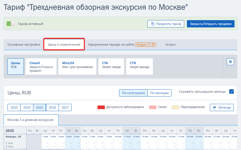This screenshot has width=241, height=150.
Task: Select the Closed restriction tile
Action: point(41,67)
